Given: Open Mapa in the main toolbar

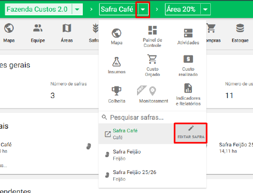Looking at the screenshot, I should (x=9, y=33).
